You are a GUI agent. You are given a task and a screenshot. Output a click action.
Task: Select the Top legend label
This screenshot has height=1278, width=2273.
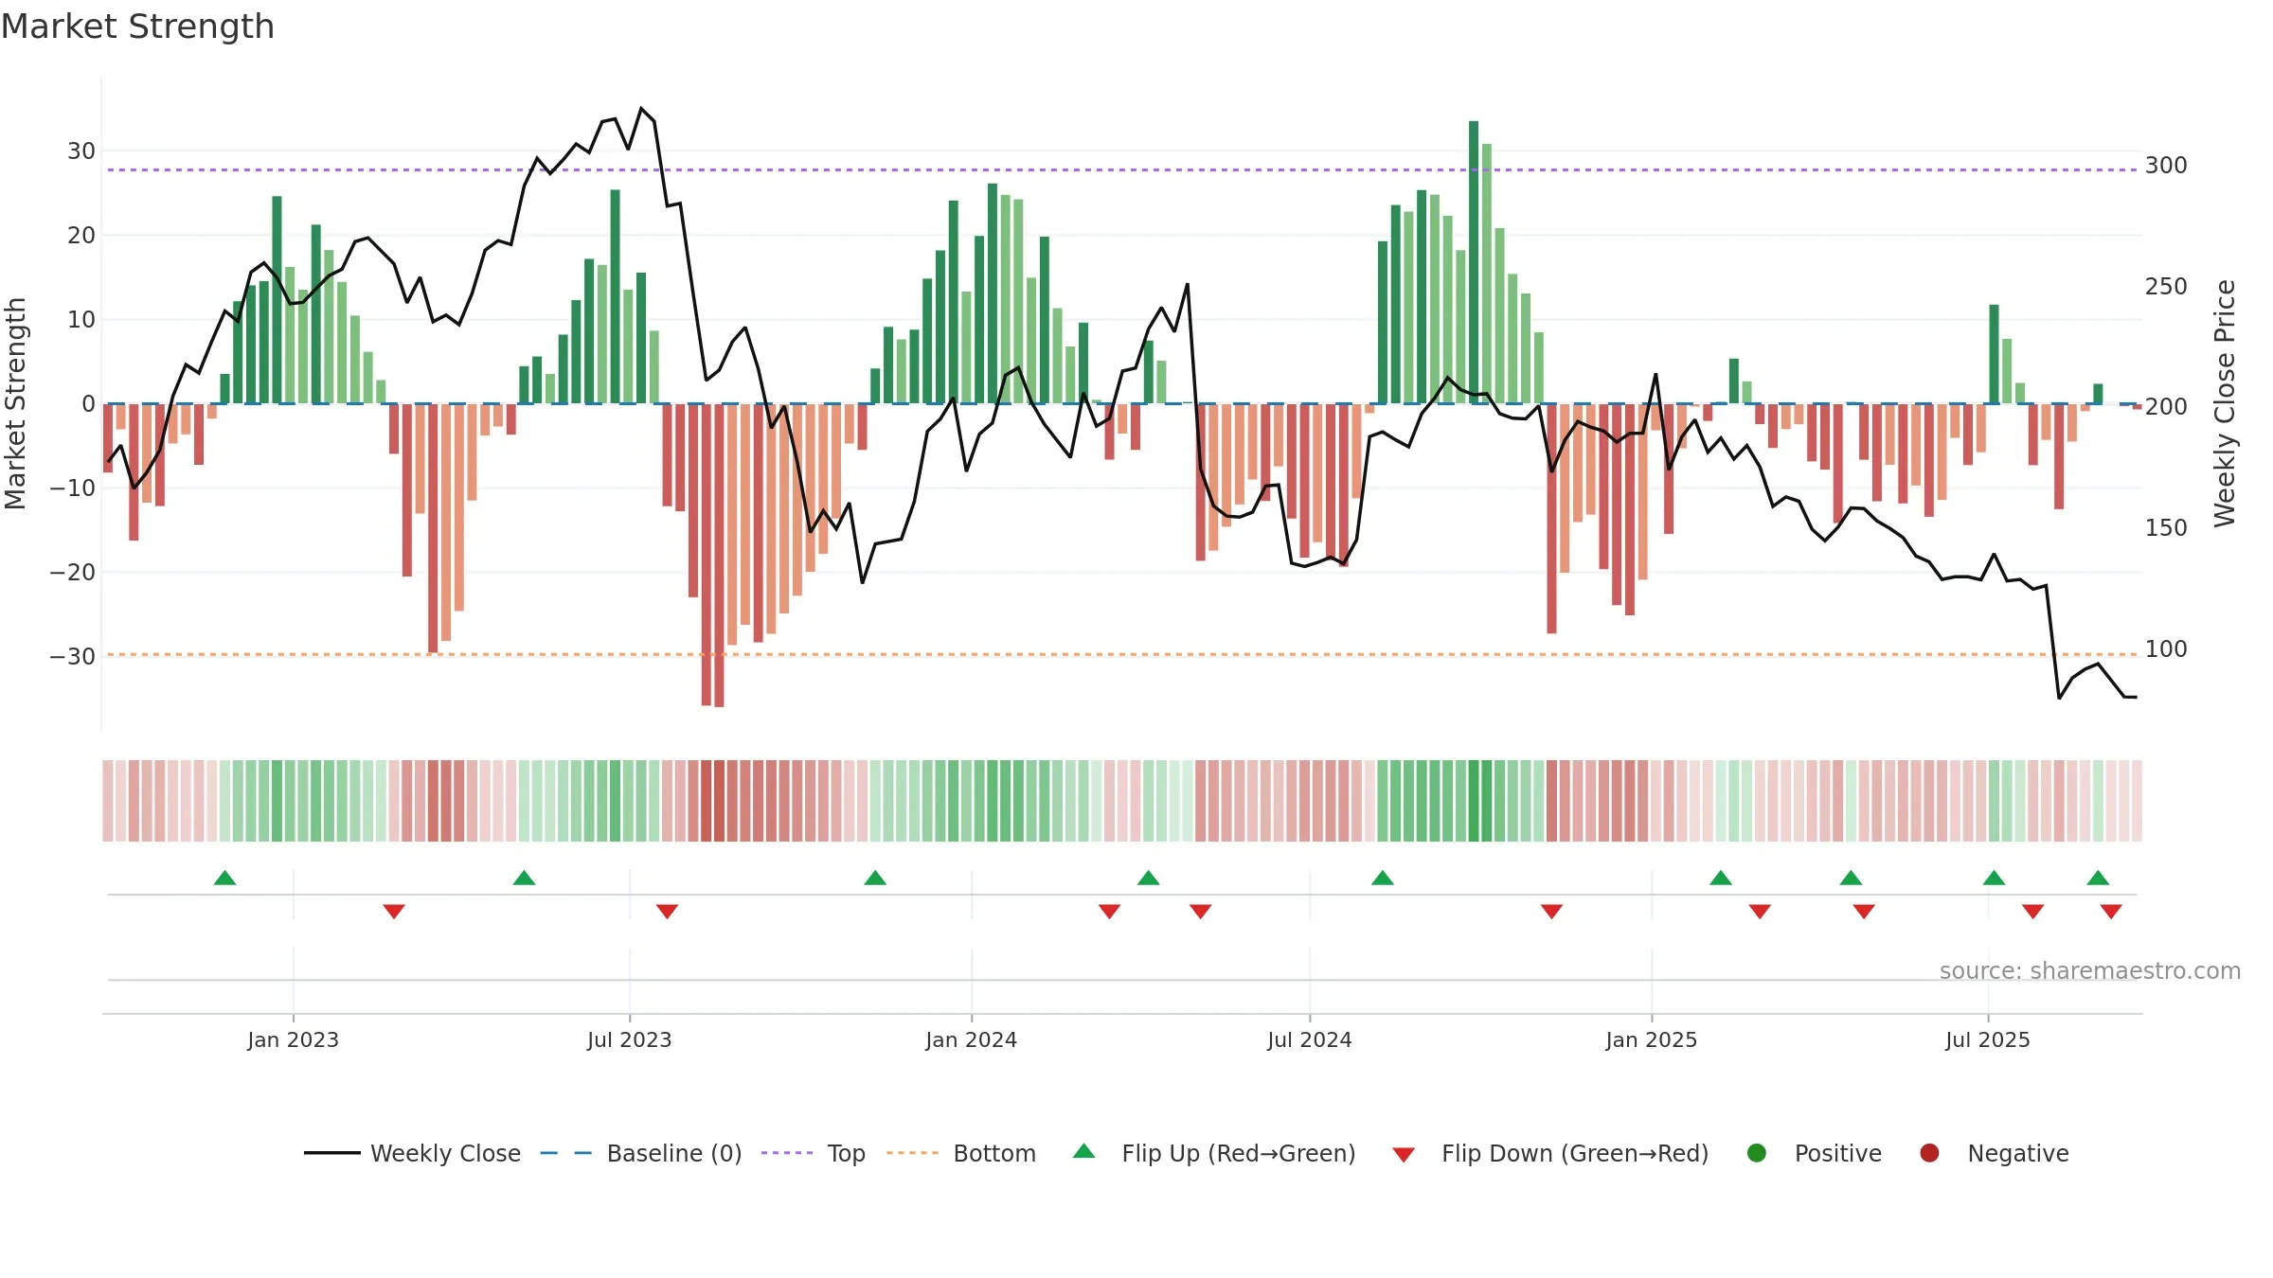(847, 1153)
